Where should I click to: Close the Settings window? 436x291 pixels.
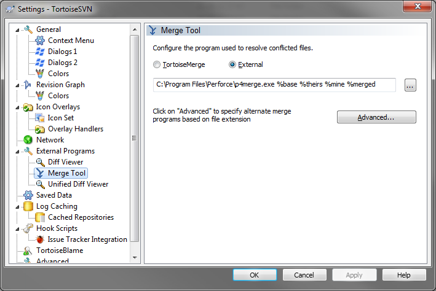[418, 6]
